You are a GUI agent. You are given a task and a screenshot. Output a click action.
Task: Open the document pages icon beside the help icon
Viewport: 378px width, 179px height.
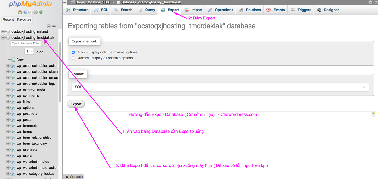tap(30, 12)
